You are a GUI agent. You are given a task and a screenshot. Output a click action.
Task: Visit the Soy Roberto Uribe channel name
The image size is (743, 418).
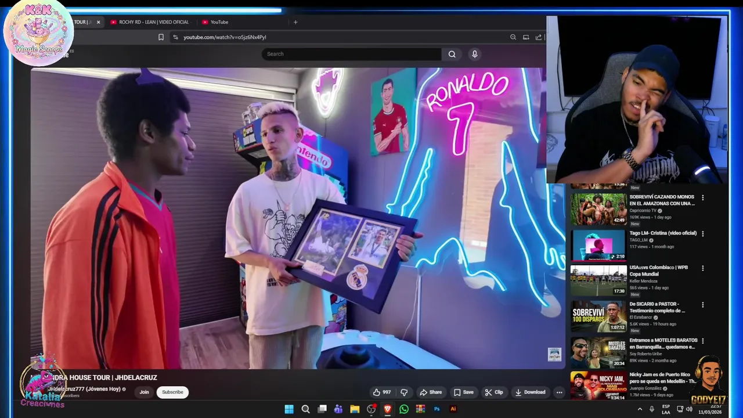(645, 354)
